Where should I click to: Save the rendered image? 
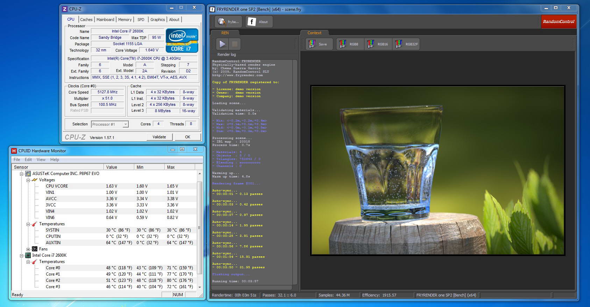point(318,44)
